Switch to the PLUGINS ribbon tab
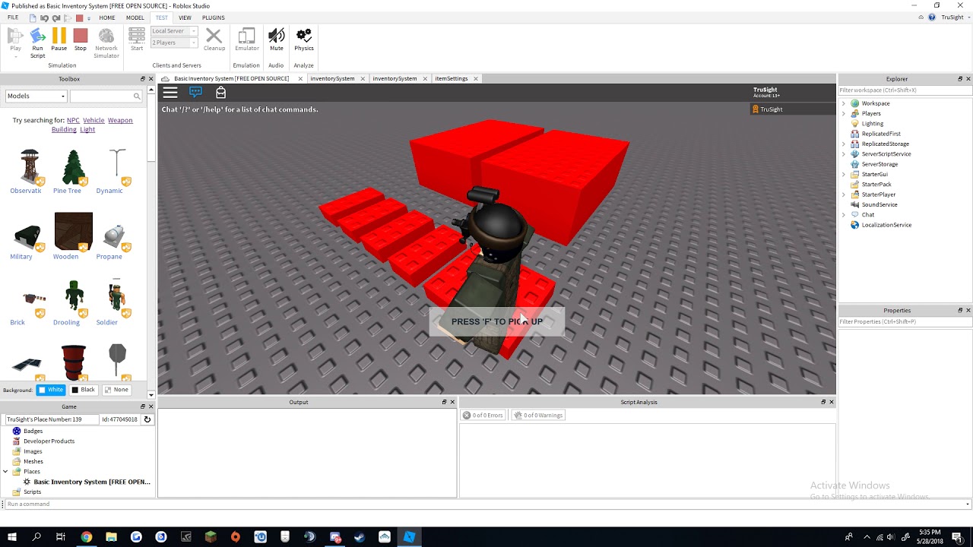Viewport: 973px width, 547px height. point(214,17)
